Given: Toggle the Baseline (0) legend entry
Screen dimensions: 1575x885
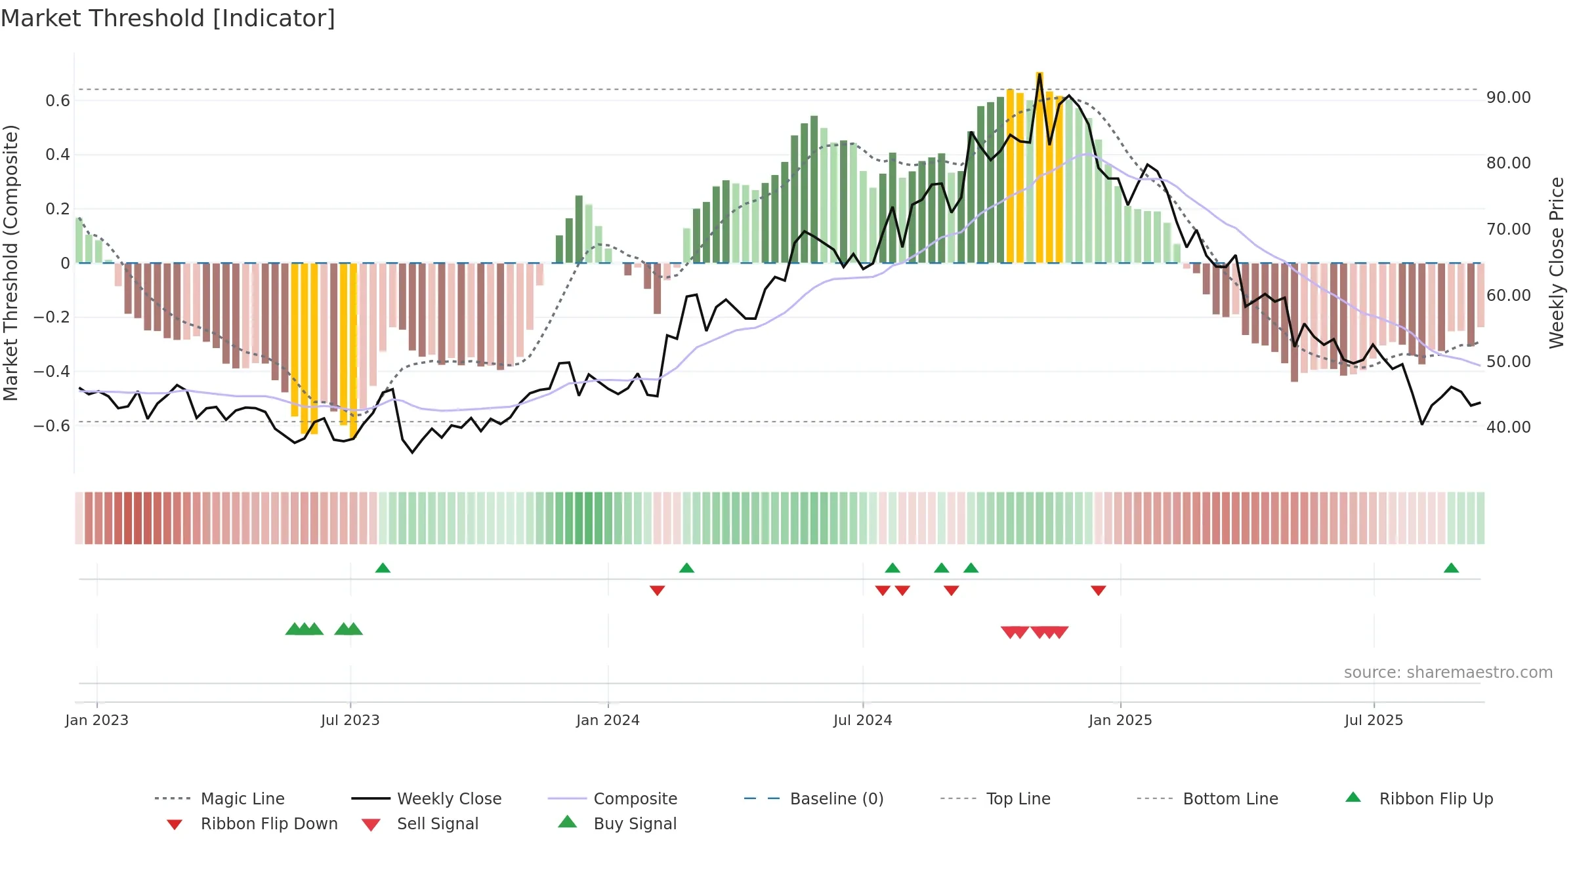Looking at the screenshot, I should (x=814, y=798).
